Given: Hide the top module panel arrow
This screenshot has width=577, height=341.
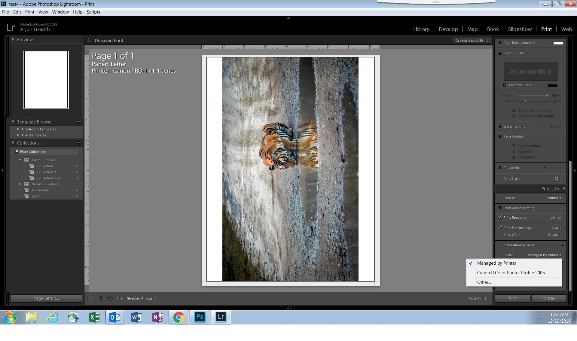Looking at the screenshot, I should (x=288, y=18).
